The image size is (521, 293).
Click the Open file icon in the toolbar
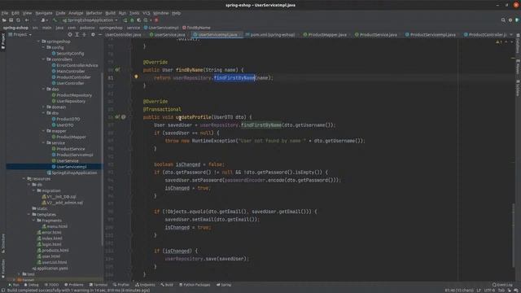(x=4, y=20)
